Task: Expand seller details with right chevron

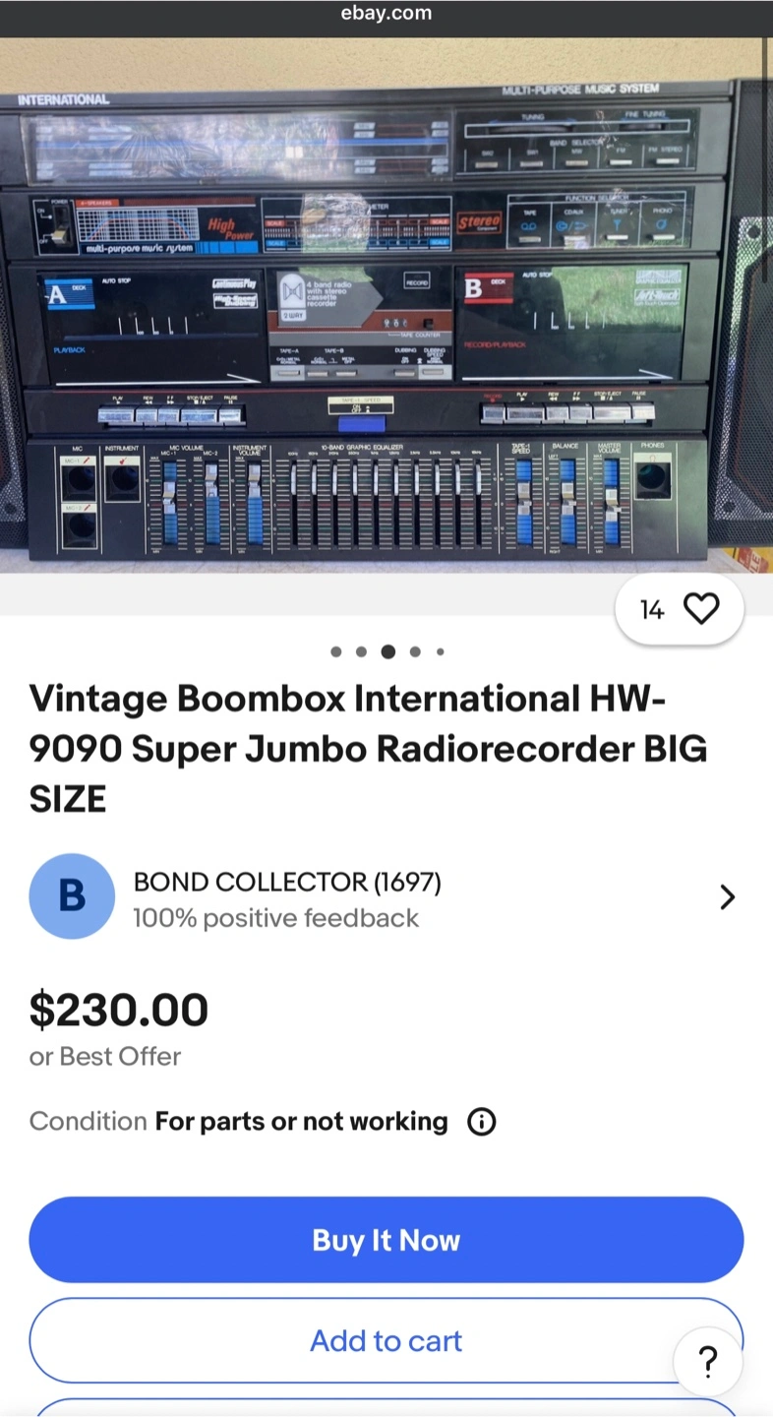Action: tap(728, 896)
